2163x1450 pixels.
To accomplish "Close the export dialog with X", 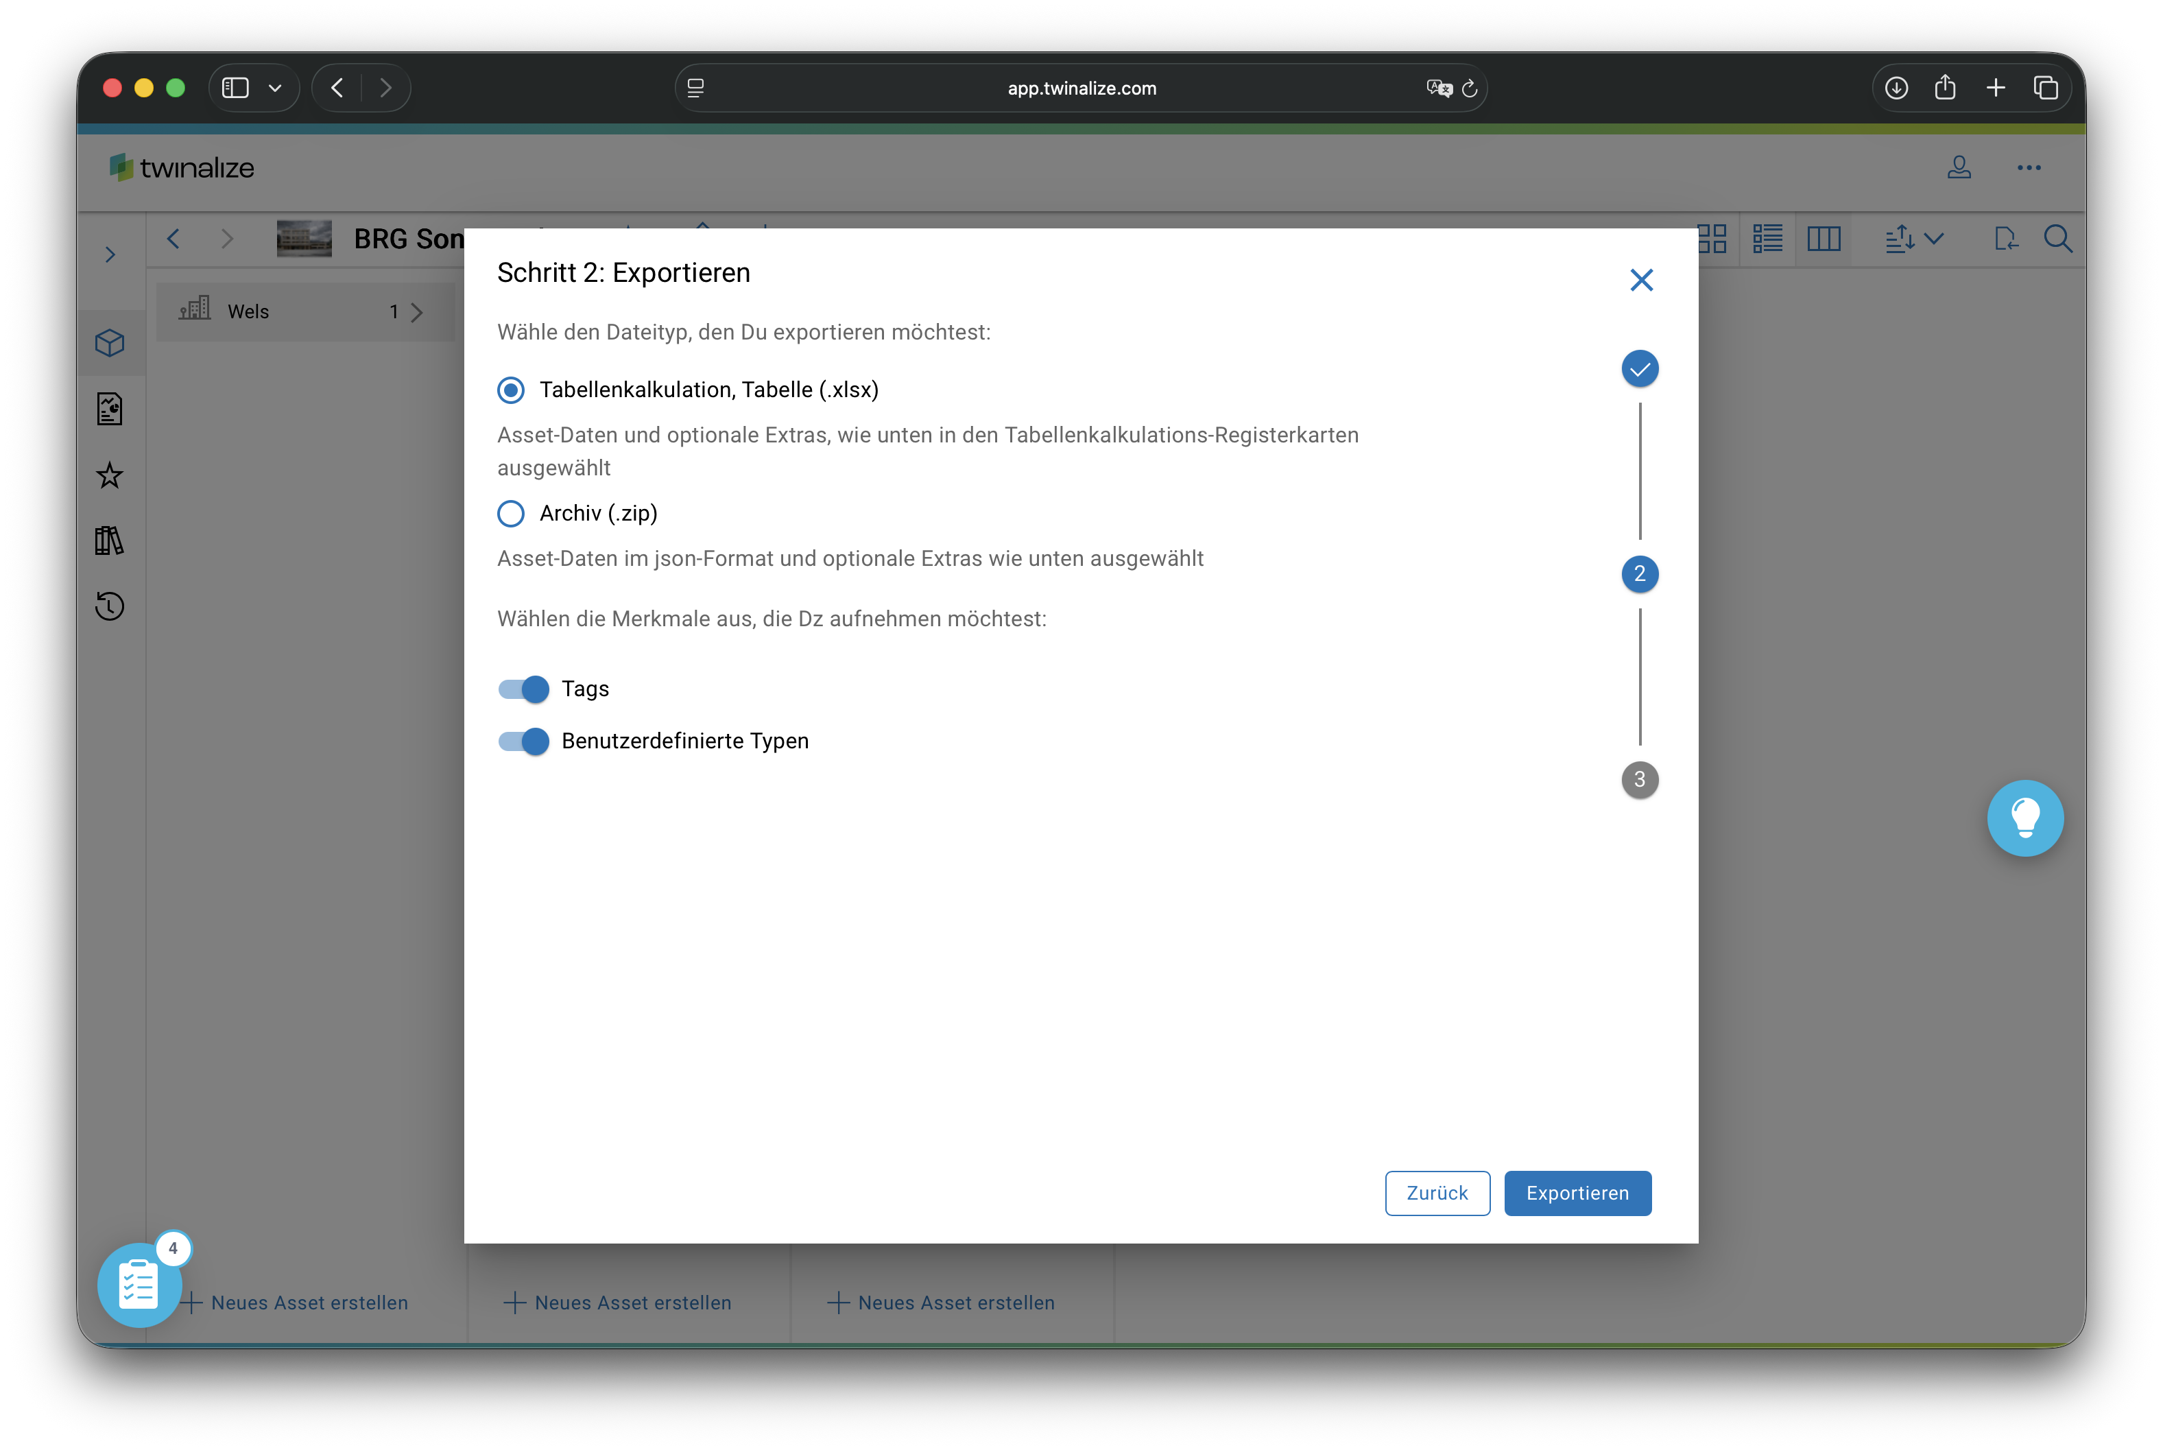I will (1640, 281).
